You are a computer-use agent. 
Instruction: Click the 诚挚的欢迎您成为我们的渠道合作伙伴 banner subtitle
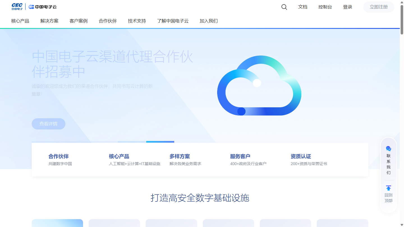tap(92, 90)
